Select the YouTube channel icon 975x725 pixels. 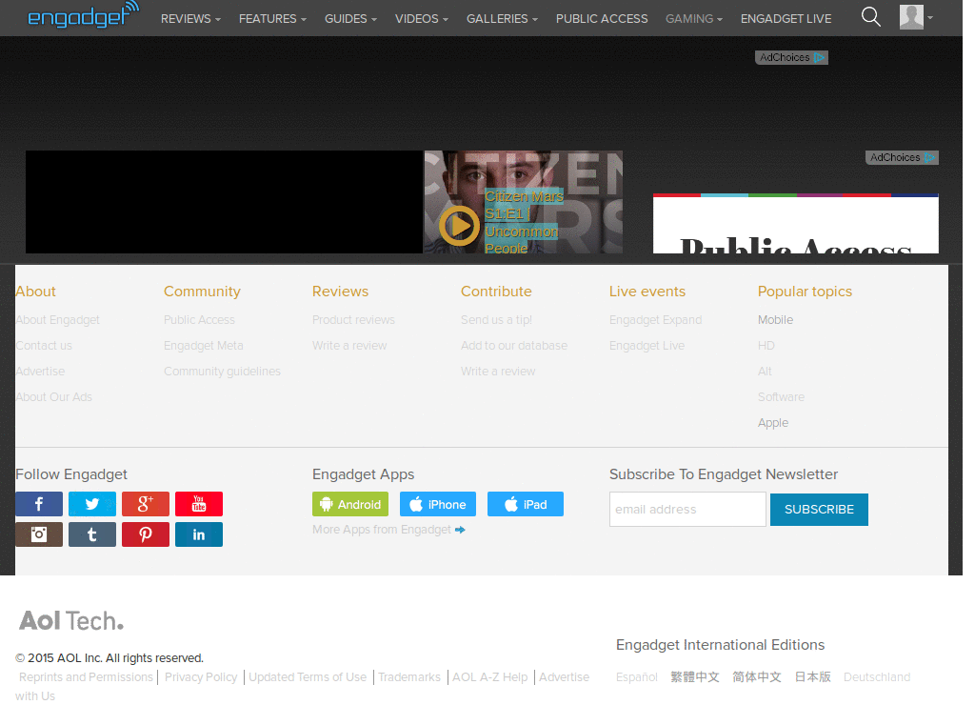pos(198,504)
